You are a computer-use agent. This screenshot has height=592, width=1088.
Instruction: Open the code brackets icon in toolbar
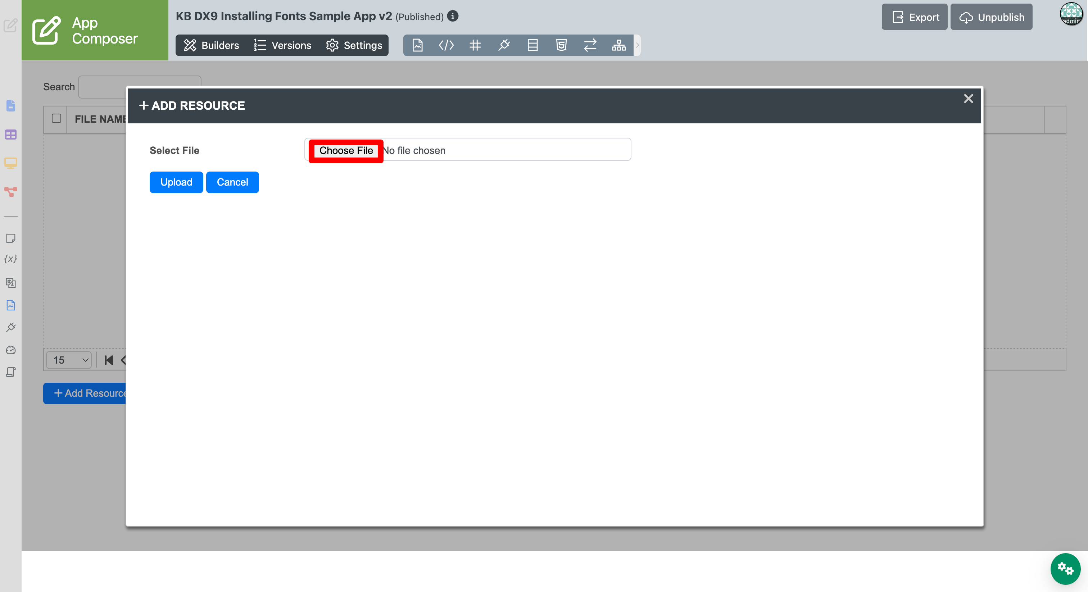click(446, 45)
